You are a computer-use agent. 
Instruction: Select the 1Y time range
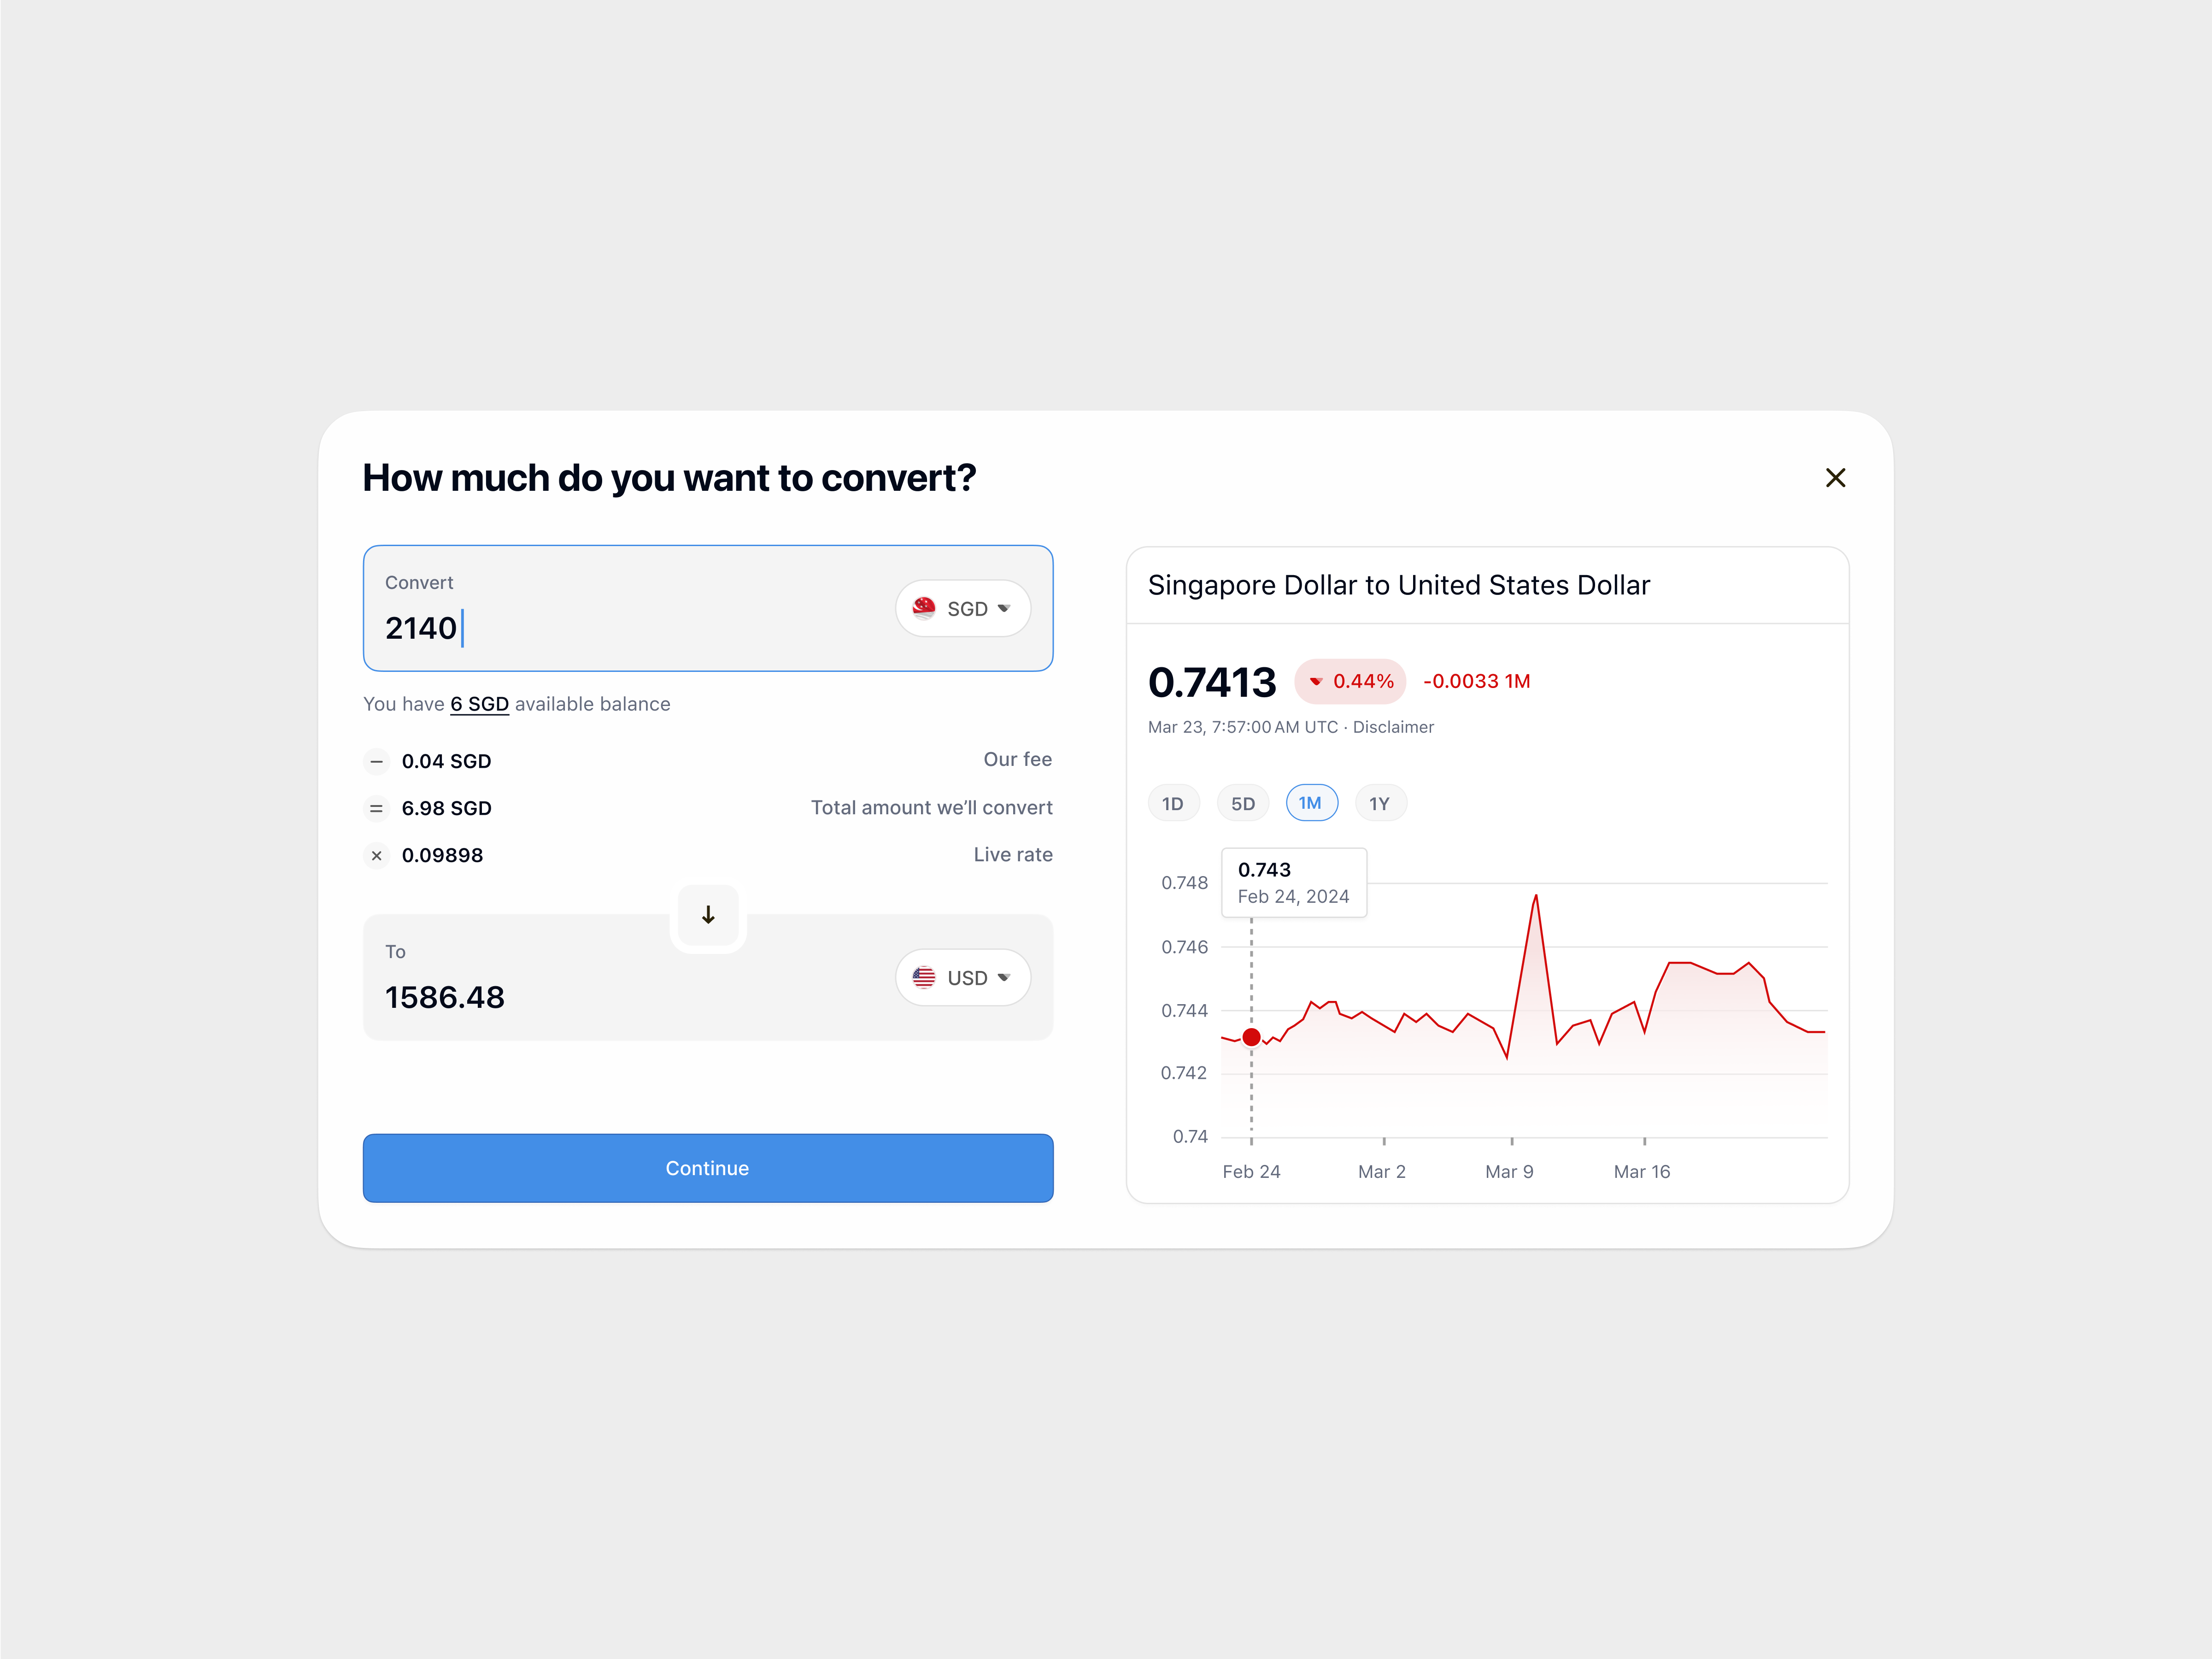(x=1380, y=802)
